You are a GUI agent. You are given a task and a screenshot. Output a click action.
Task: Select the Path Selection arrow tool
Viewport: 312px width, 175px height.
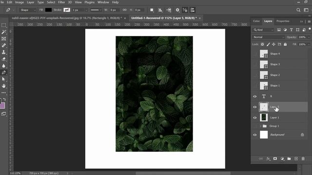3,79
